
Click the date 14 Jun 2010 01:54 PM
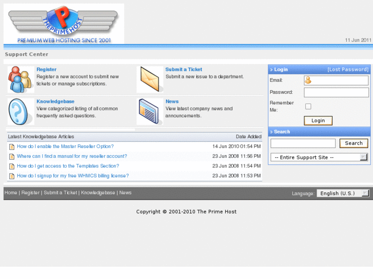[237, 146]
